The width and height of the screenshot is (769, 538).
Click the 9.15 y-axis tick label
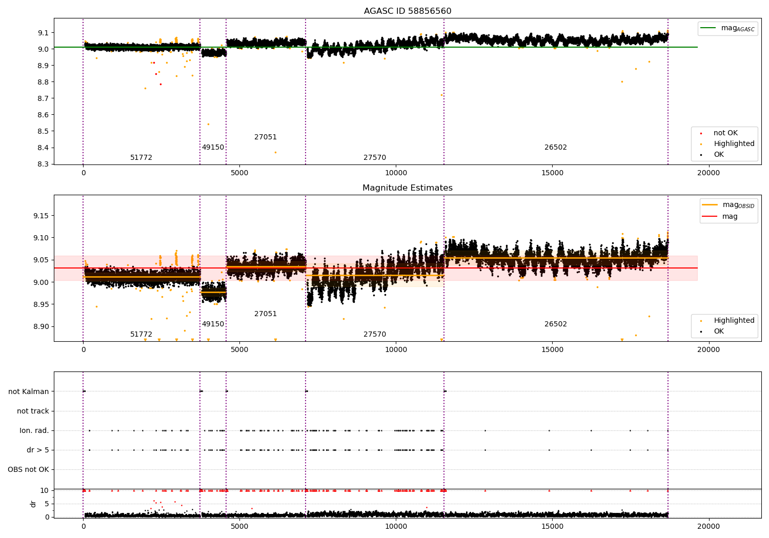pyautogui.click(x=42, y=216)
